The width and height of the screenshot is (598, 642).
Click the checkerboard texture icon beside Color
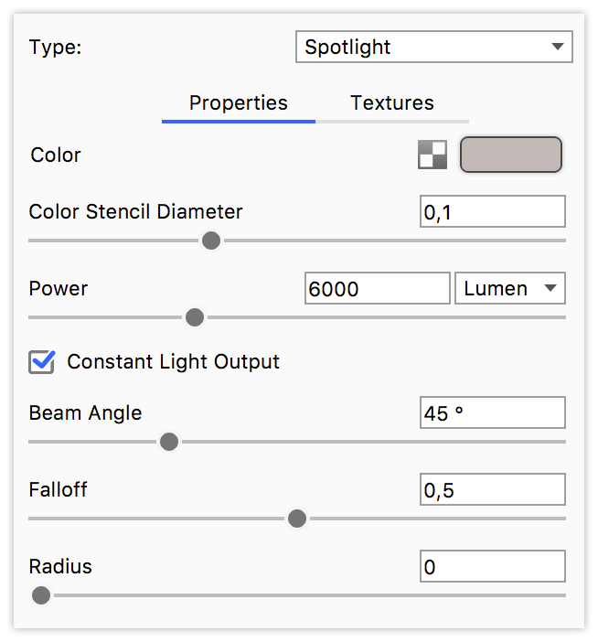click(432, 155)
